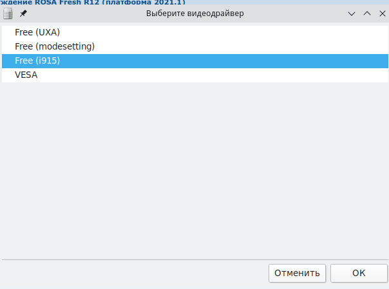Click the word 'modesetting' in the second row

click(65, 46)
